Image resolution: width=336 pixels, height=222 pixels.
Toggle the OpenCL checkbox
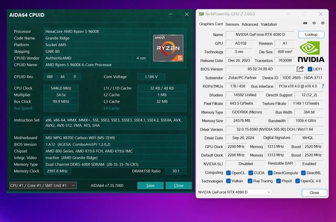(228, 173)
